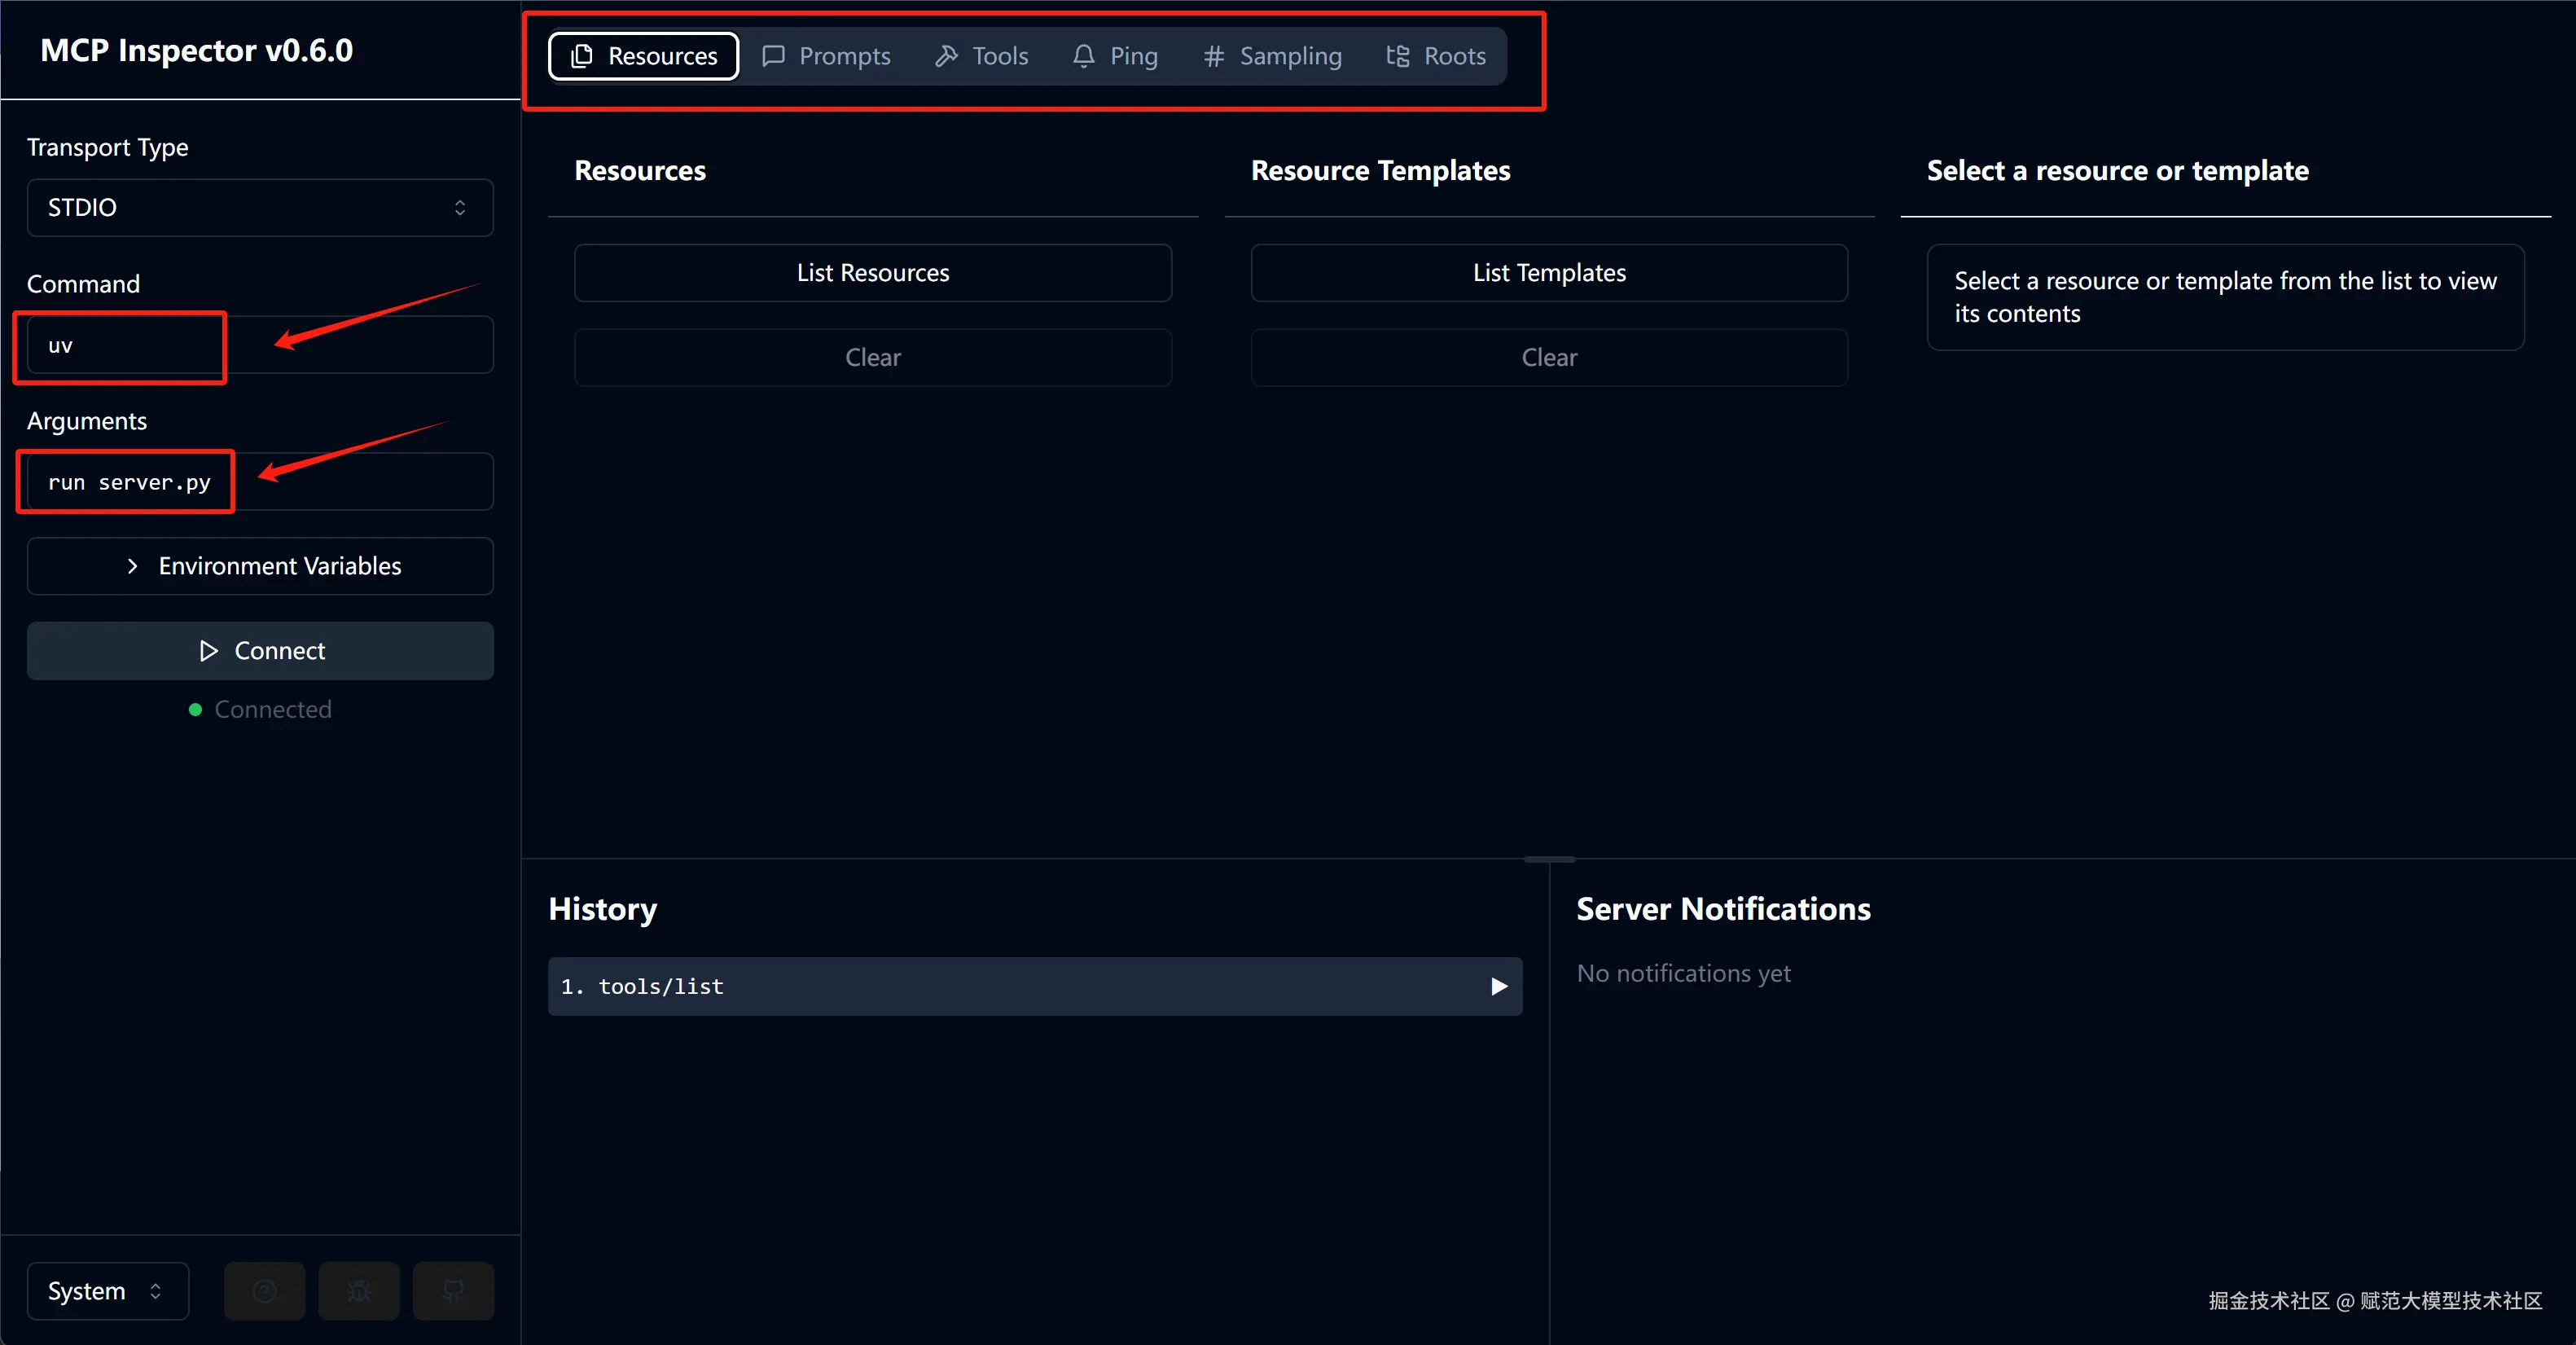The image size is (2576, 1345).
Task: Open the GitHub repository icon button
Action: [453, 1291]
